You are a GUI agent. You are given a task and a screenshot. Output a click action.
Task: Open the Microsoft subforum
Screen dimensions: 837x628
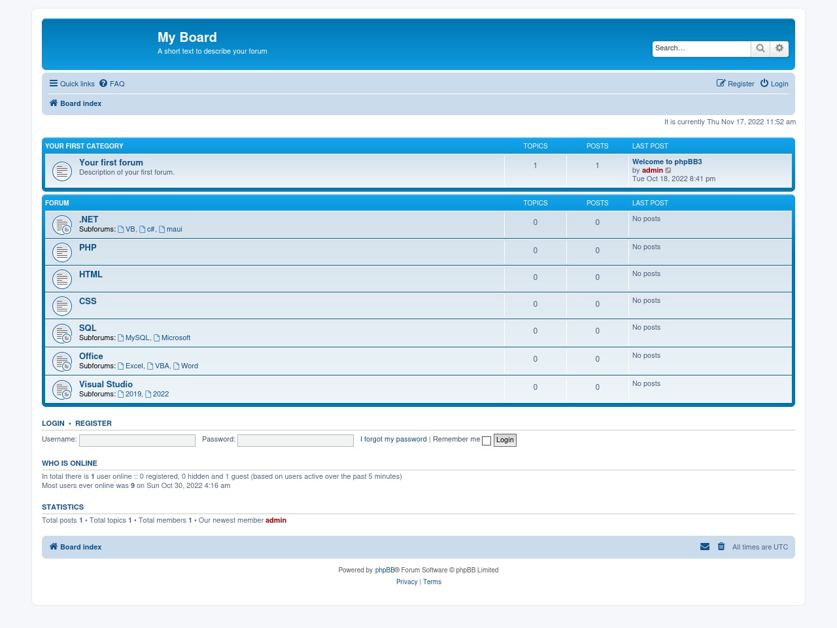[172, 338]
